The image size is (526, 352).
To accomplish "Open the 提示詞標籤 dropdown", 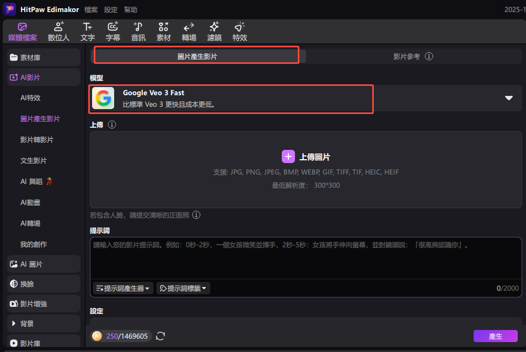I will tap(183, 288).
